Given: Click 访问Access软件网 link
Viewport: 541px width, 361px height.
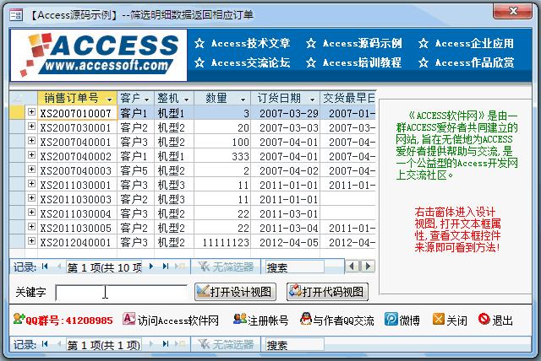Looking at the screenshot, I should click(x=171, y=320).
